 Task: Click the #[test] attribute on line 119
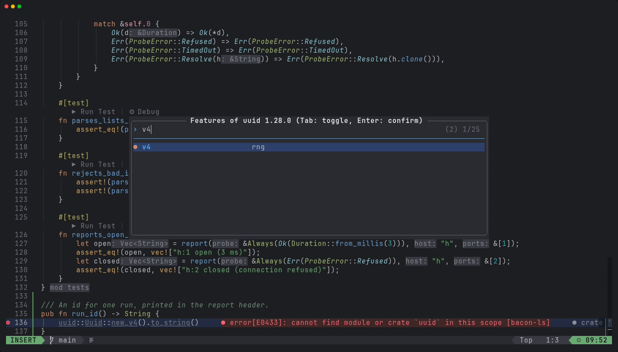pos(74,156)
